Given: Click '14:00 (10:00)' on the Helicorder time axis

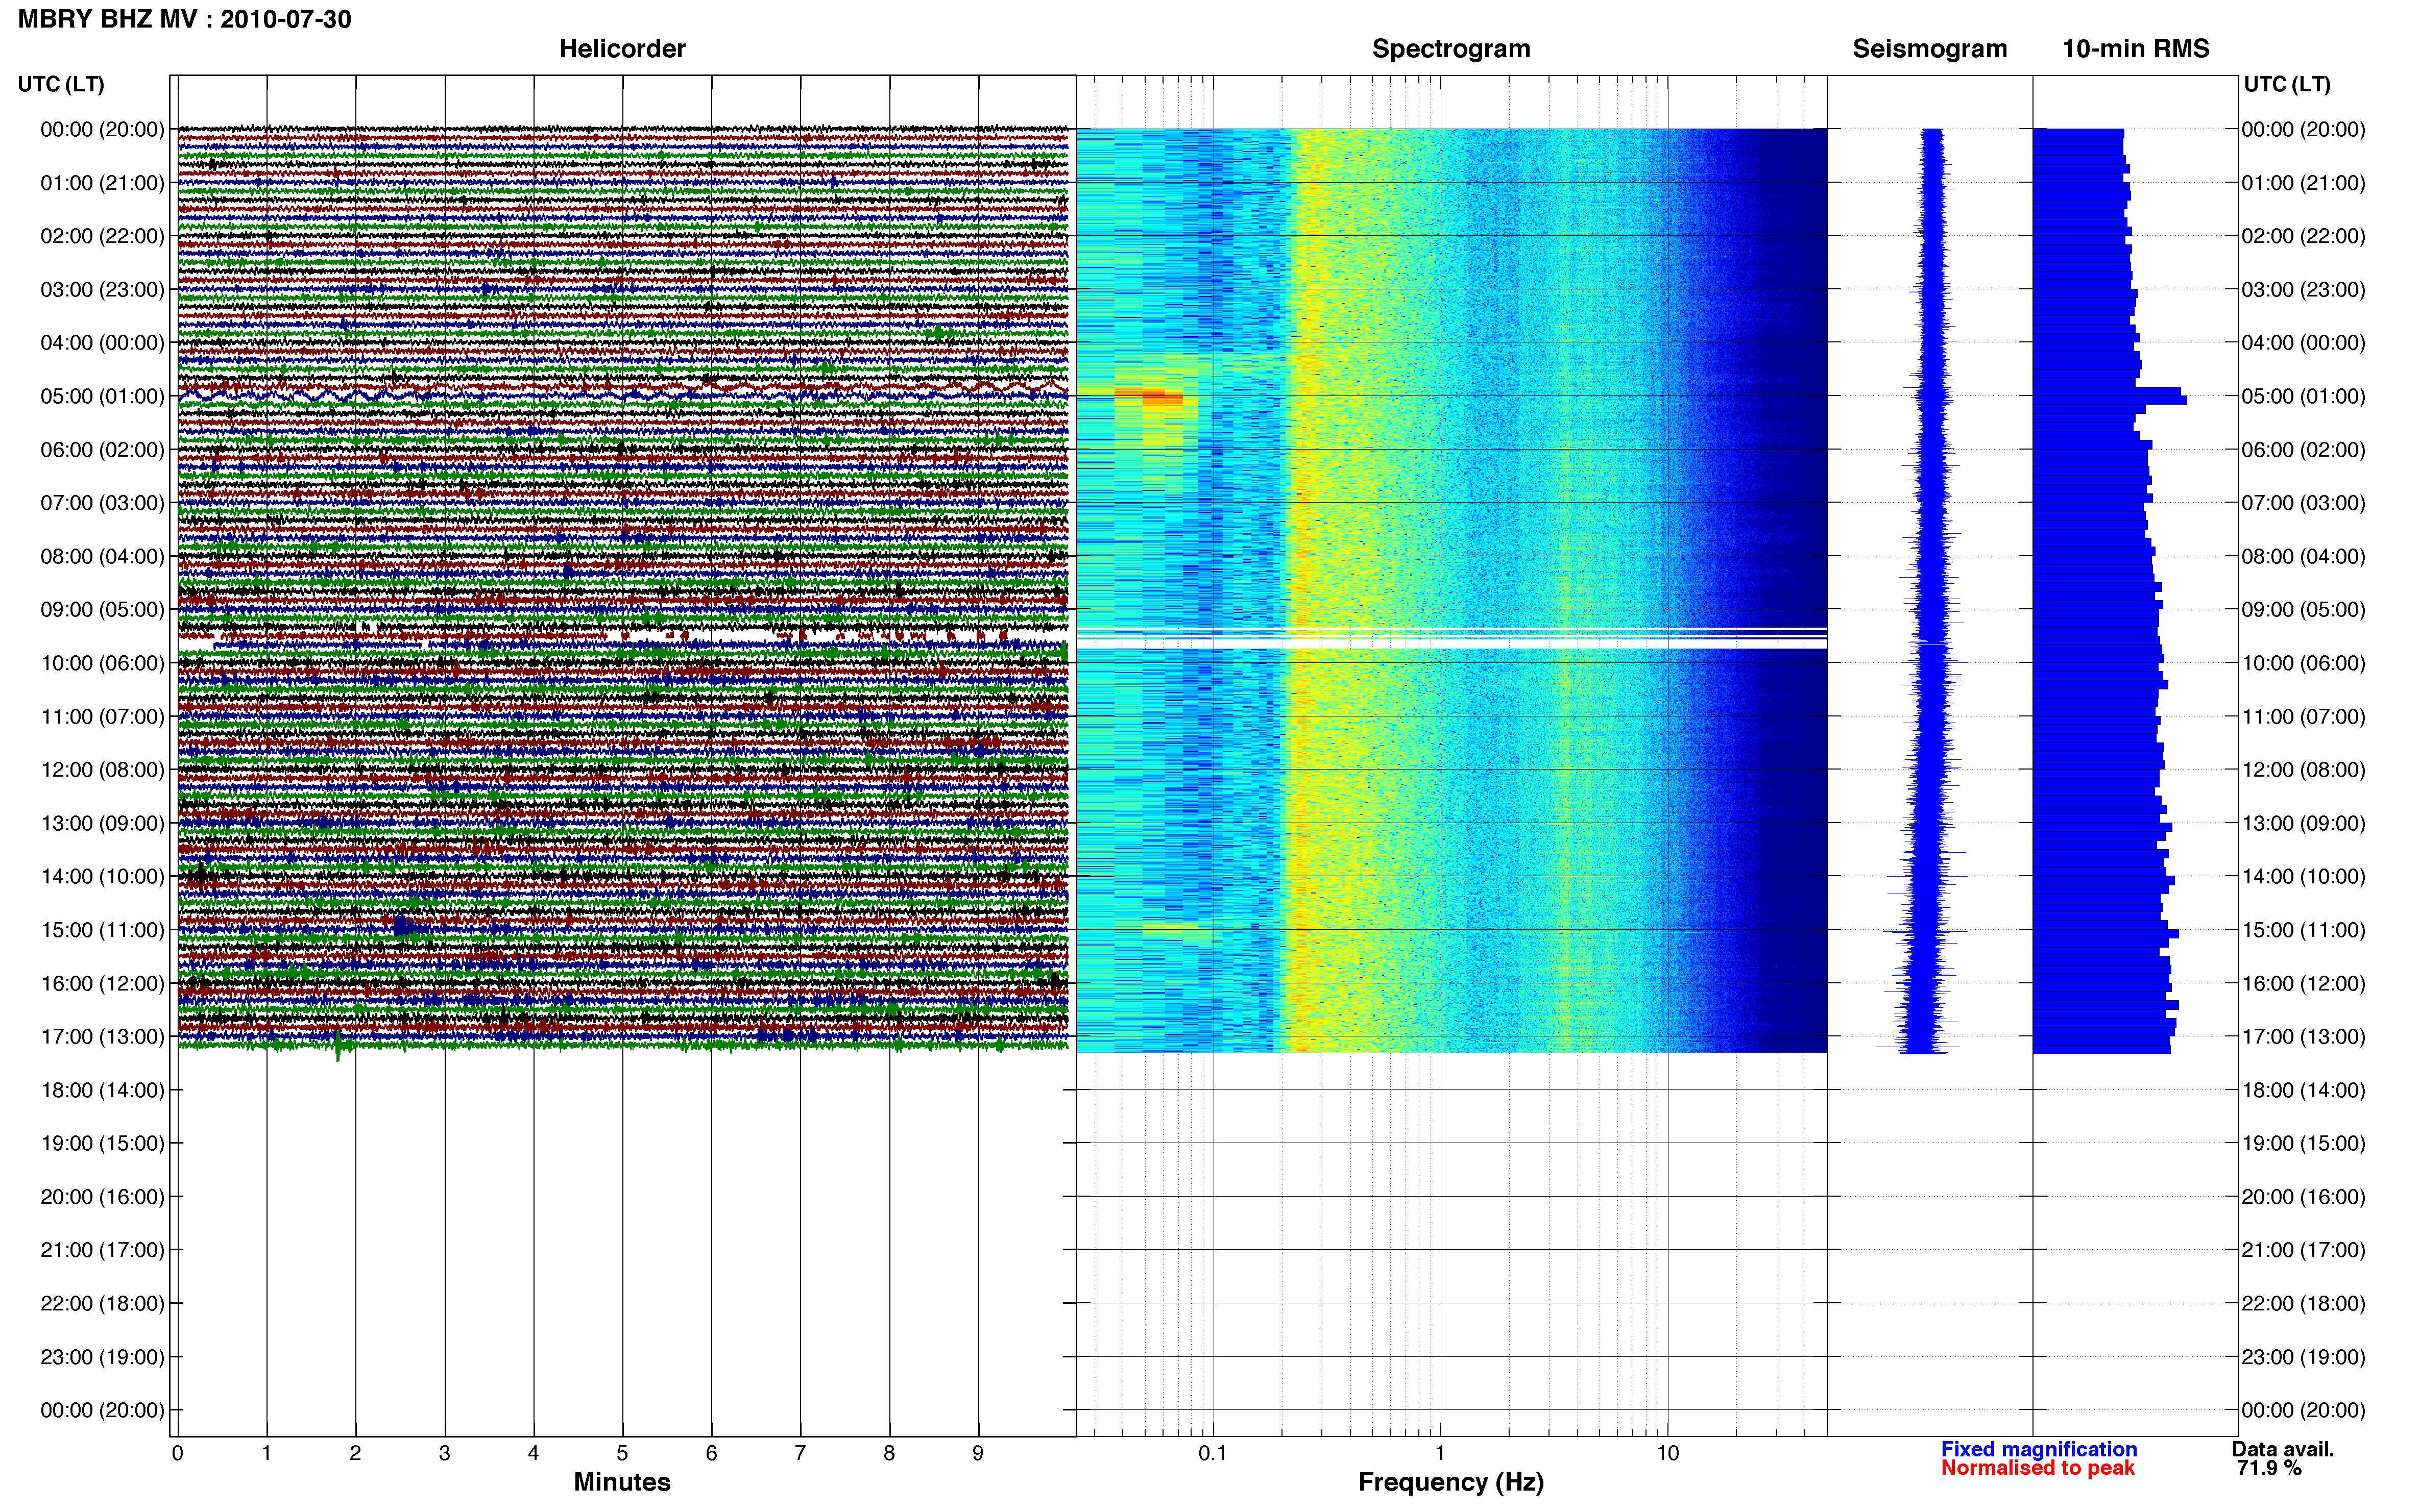Looking at the screenshot, I should (x=102, y=877).
